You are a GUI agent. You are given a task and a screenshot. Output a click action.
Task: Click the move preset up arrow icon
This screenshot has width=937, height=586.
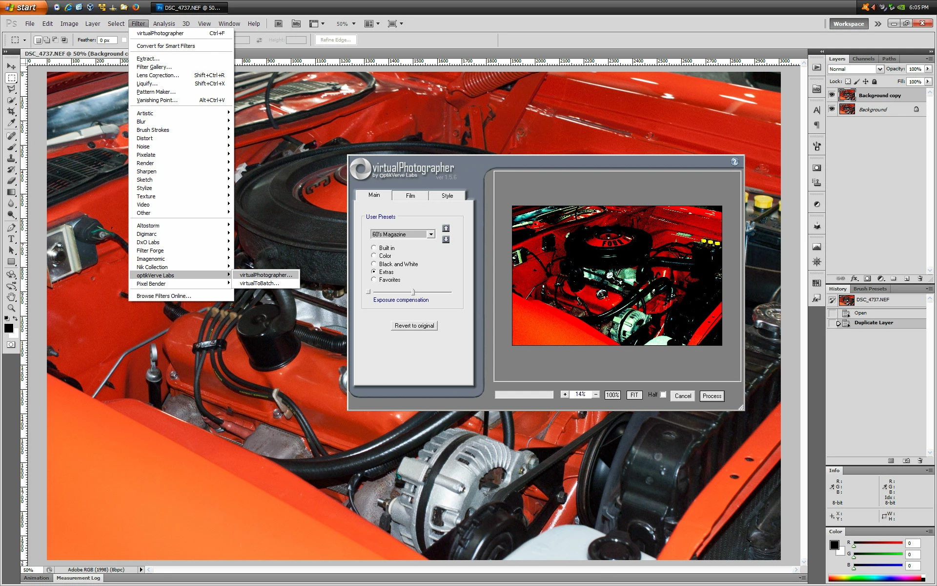(x=446, y=228)
